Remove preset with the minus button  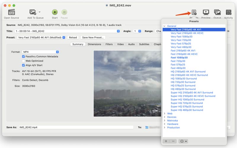pyautogui.click(x=173, y=141)
